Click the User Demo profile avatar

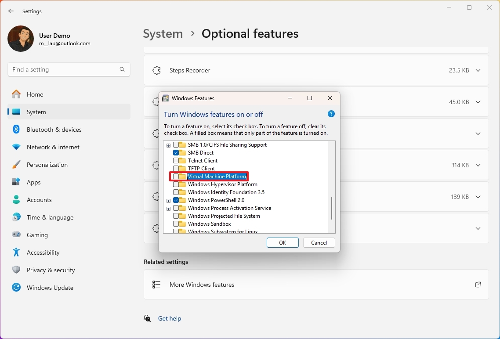point(20,39)
